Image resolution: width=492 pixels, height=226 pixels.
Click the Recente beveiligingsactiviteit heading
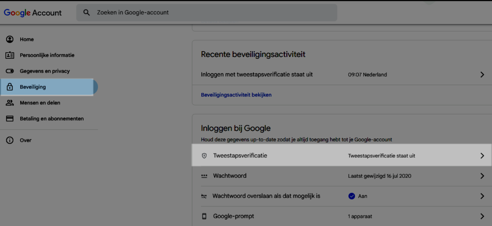(x=253, y=55)
